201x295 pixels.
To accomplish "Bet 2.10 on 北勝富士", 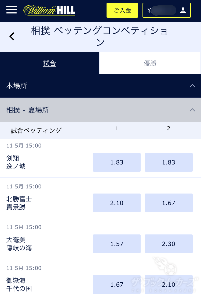I will (116, 203).
